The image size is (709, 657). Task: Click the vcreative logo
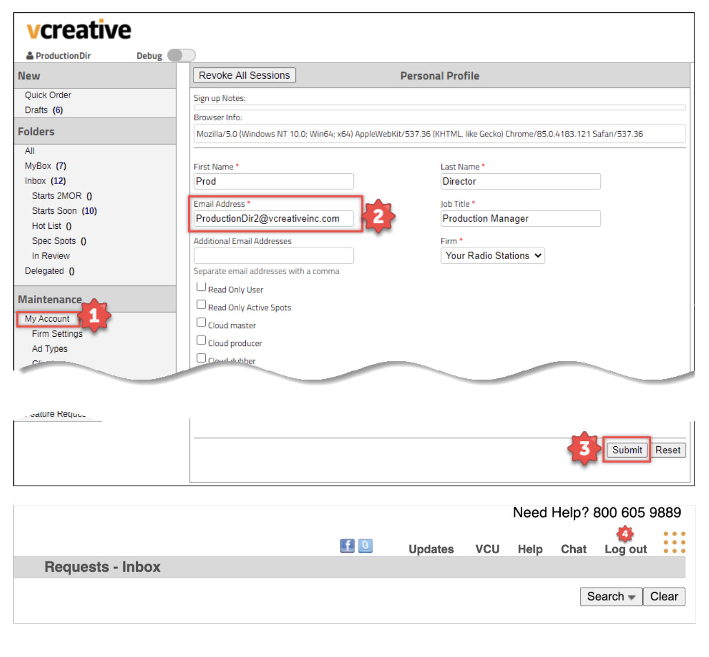click(x=79, y=30)
